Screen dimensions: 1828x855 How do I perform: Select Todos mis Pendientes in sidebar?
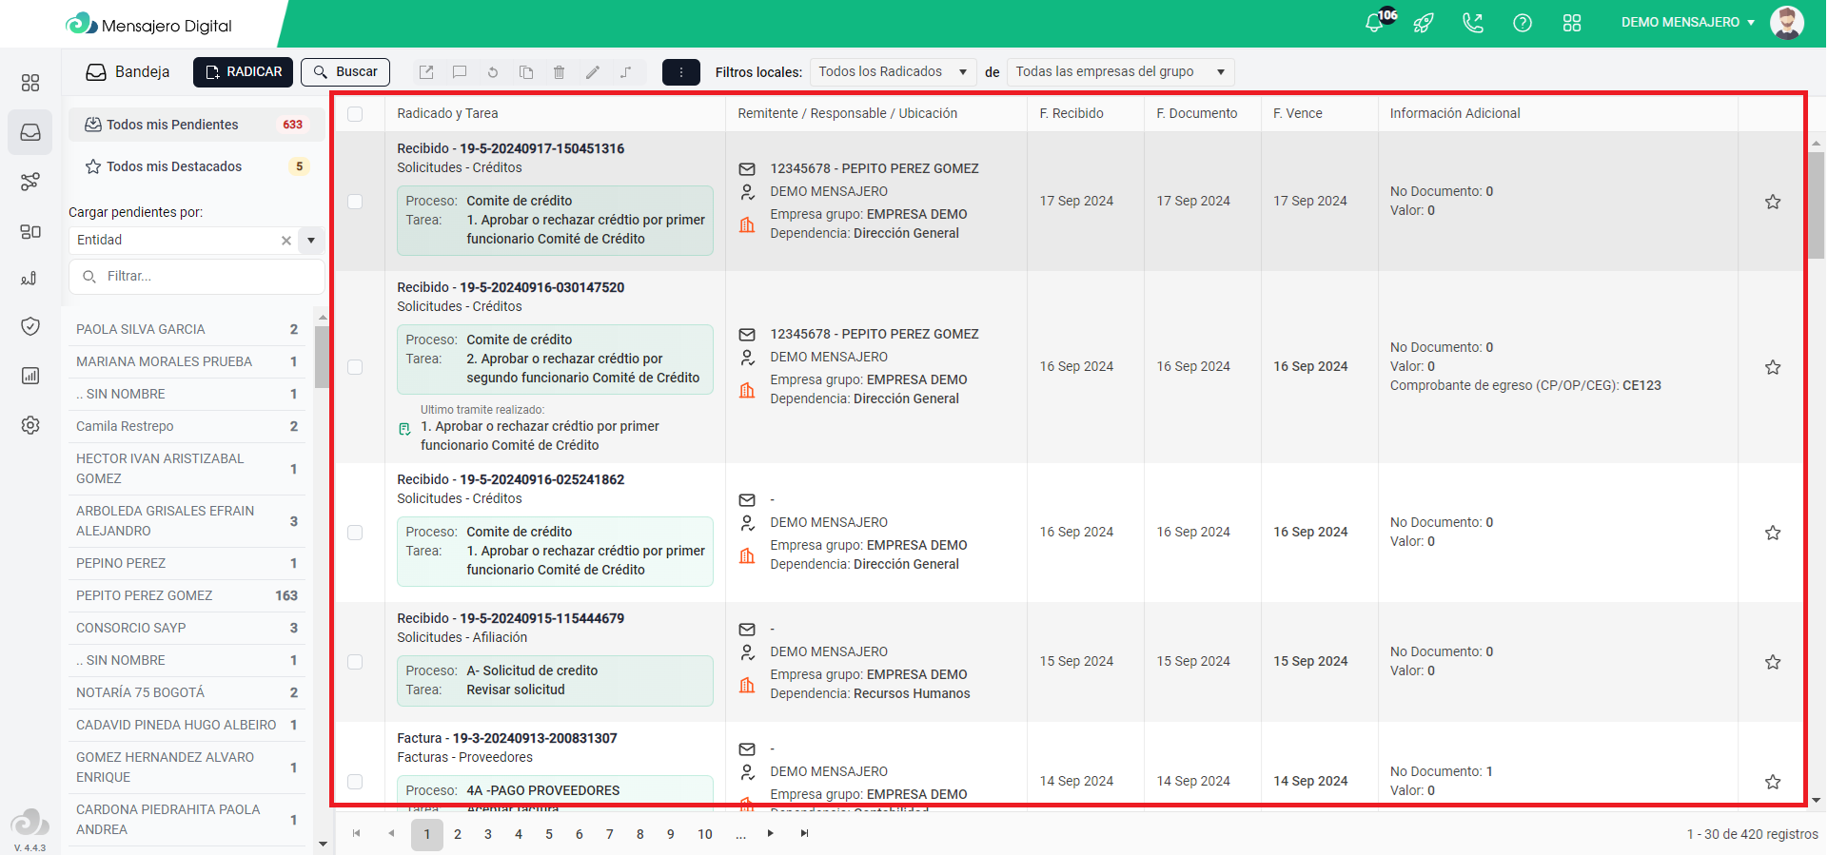[173, 125]
